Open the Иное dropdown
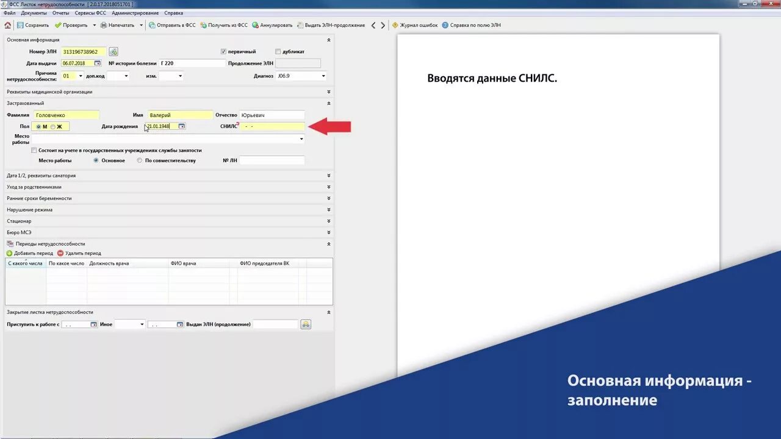Screen dimensions: 781x439 pos(142,324)
